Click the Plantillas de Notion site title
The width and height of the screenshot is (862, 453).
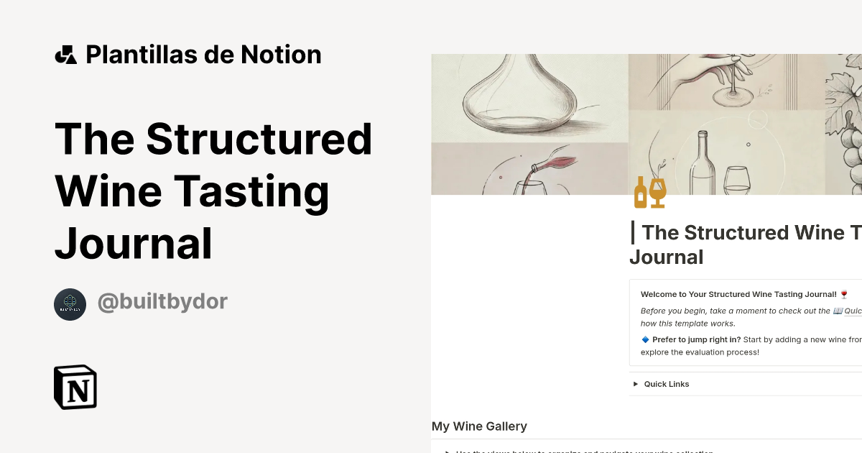(x=203, y=54)
